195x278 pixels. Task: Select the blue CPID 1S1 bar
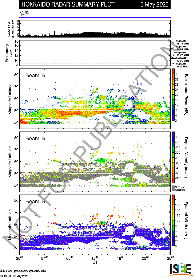95,17
